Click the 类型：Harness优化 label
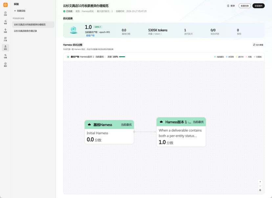This screenshot has height=198, width=272. coord(84,11)
